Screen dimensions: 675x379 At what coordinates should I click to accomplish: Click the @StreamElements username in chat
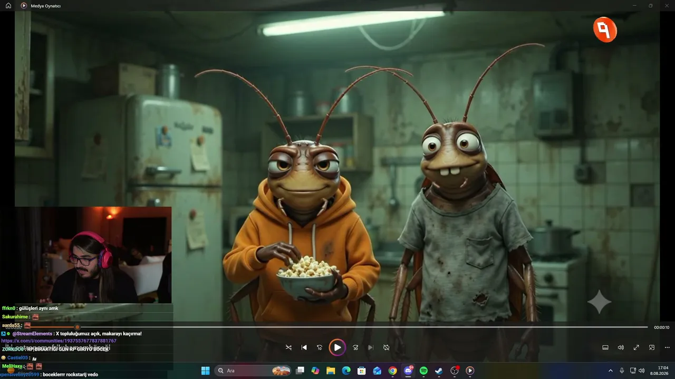(x=32, y=334)
